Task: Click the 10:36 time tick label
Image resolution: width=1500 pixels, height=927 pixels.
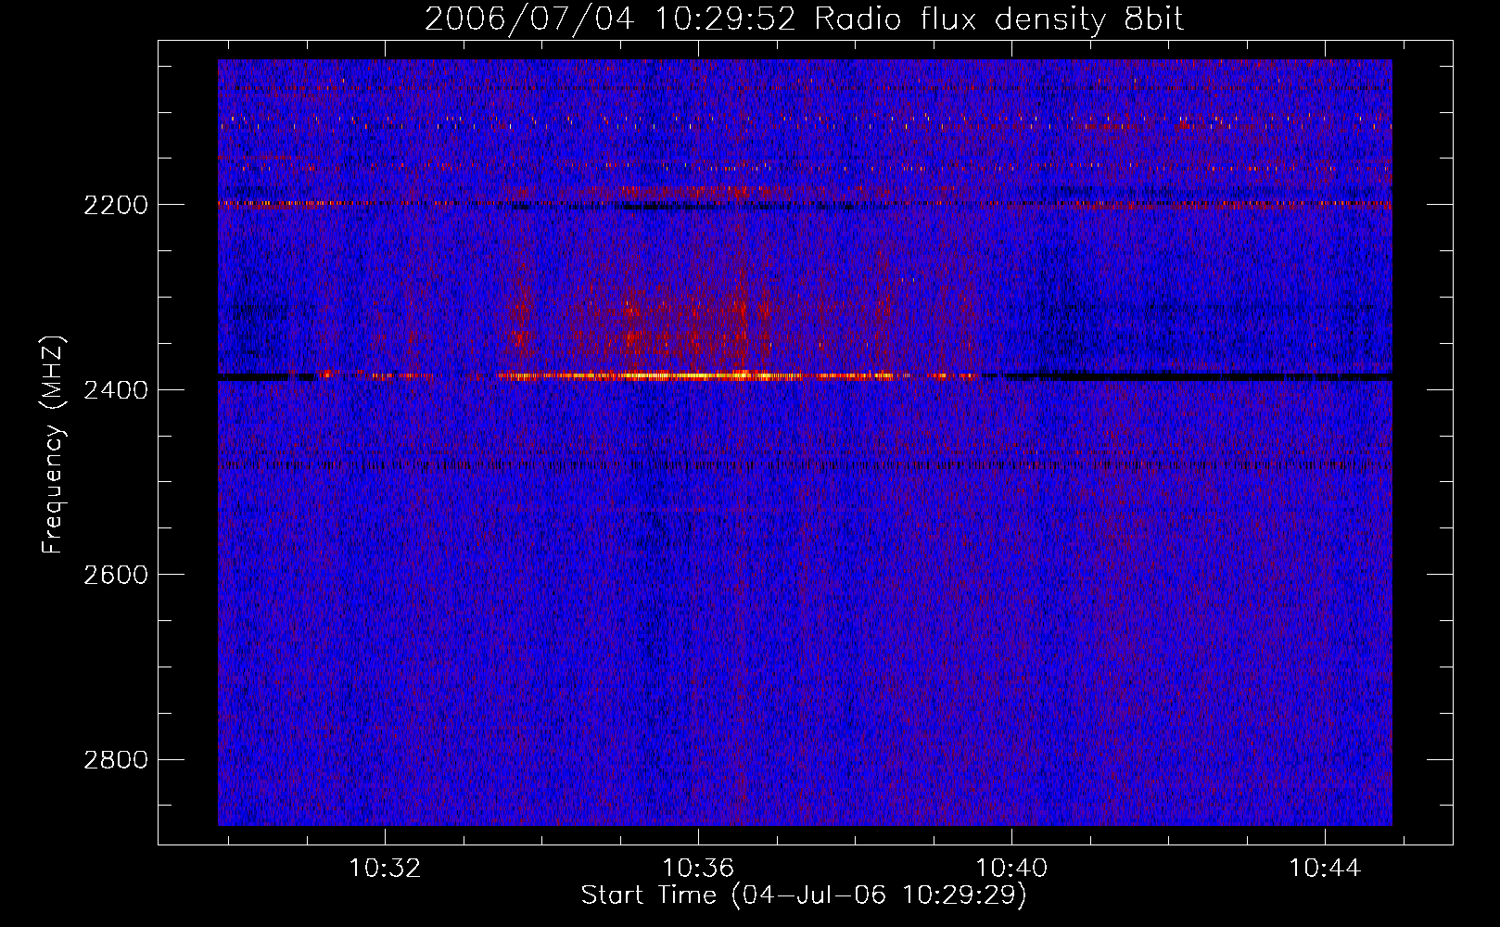Action: 697,869
